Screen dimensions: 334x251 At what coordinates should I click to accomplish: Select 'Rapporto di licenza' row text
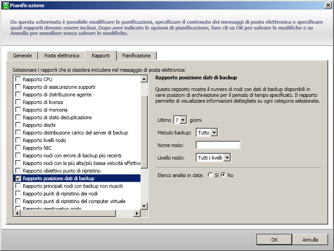click(43, 102)
